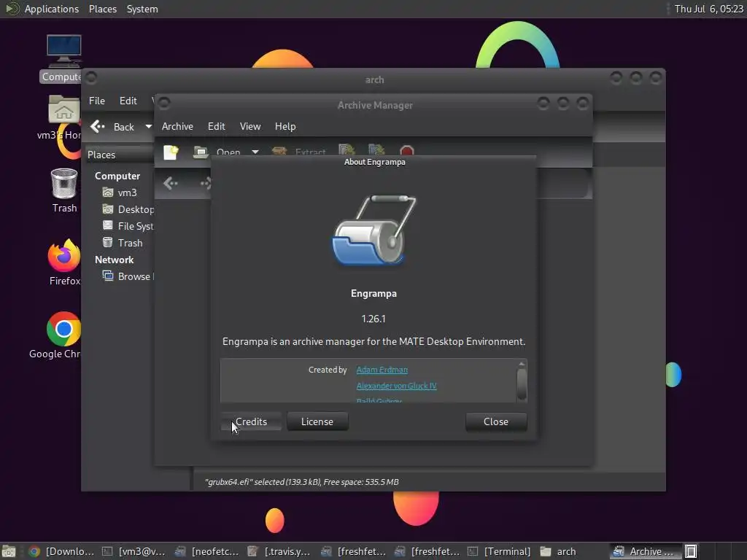This screenshot has height=560, width=747.
Task: Open the Adam Erdman link
Action: click(382, 370)
